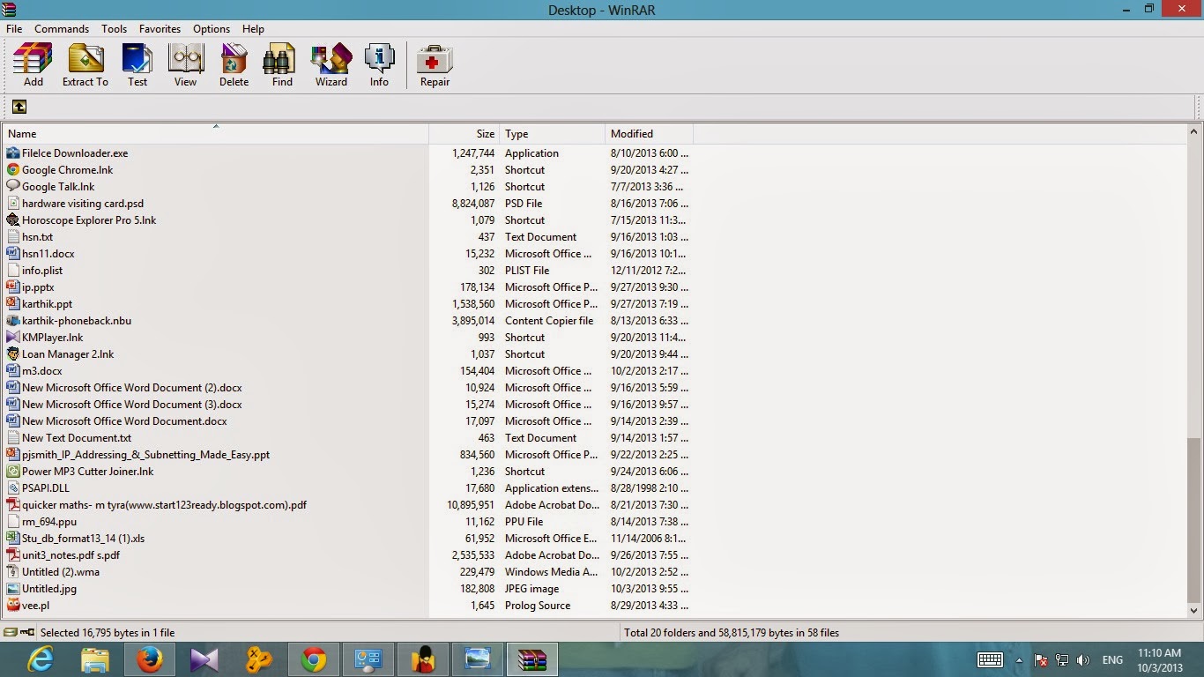The image size is (1204, 677).
Task: Click the volume speaker tray icon
Action: tap(1083, 660)
